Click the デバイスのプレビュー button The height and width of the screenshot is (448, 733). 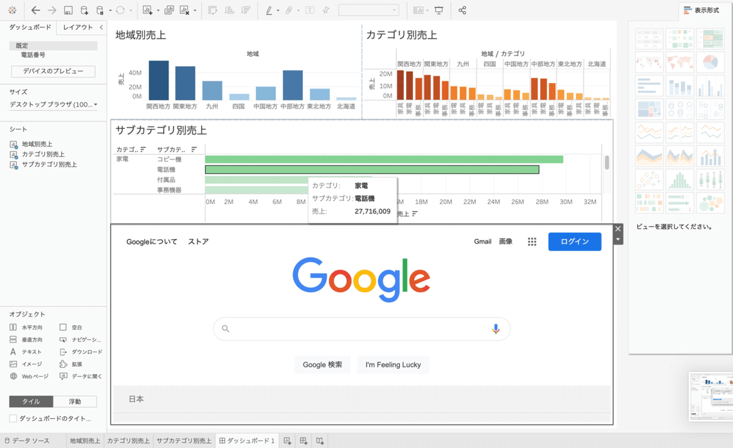pyautogui.click(x=53, y=72)
